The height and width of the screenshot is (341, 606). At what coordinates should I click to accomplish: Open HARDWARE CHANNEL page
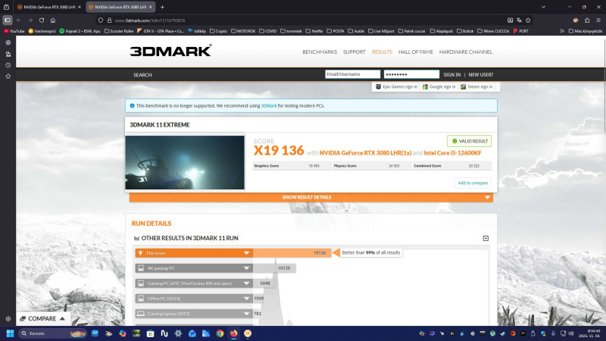[x=466, y=52]
